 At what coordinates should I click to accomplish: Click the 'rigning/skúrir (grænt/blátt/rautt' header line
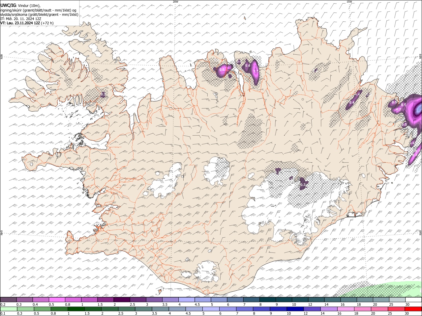click(38, 10)
